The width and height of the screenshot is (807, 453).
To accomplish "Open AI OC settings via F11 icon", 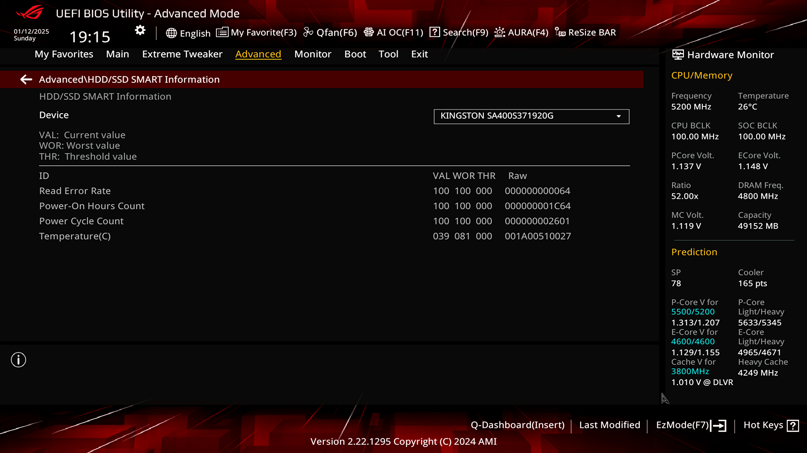I will point(393,32).
